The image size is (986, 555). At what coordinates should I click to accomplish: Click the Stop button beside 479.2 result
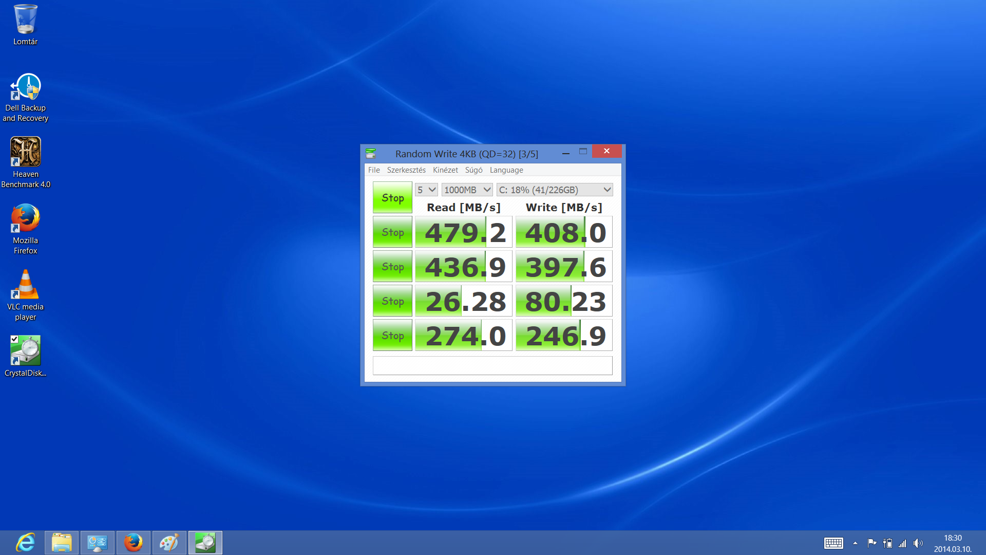coord(392,232)
